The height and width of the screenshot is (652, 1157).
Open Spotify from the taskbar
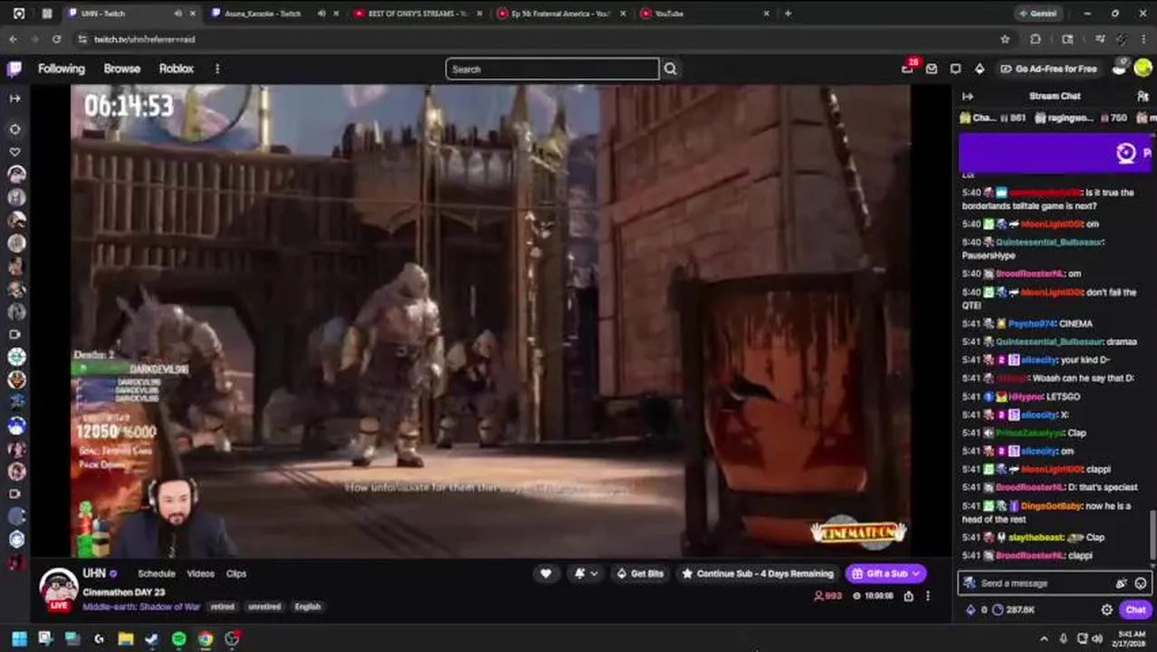(x=178, y=638)
